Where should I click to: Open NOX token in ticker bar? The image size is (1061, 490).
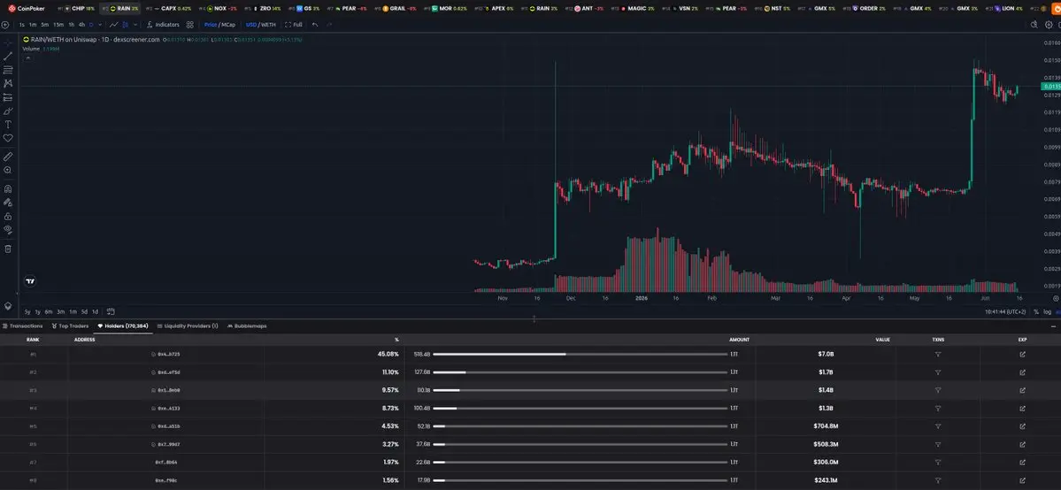coord(218,8)
